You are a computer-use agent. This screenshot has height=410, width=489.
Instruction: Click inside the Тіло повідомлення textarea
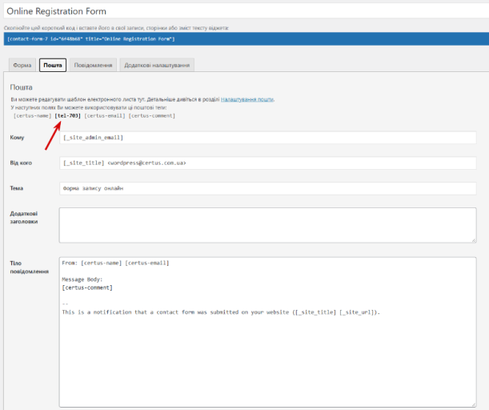pos(267,332)
